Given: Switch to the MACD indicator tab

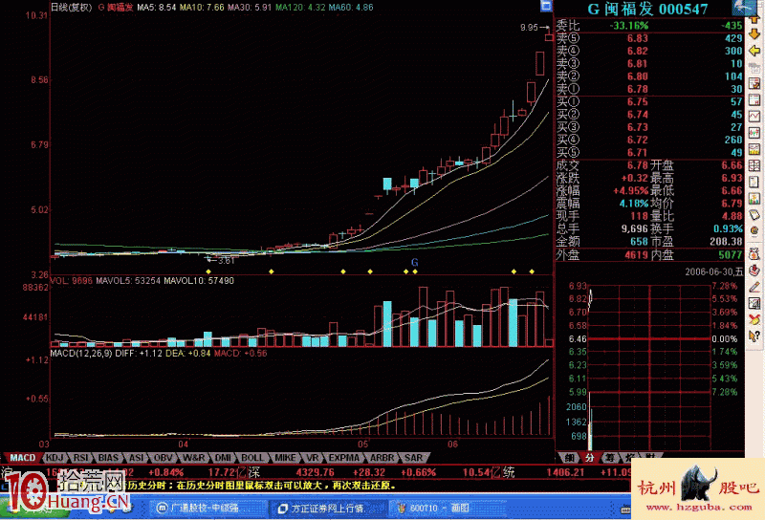Looking at the screenshot, I should point(22,458).
